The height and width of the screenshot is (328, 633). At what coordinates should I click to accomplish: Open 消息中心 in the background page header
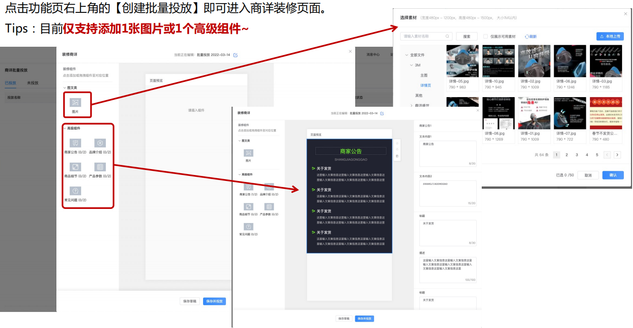pyautogui.click(x=373, y=55)
